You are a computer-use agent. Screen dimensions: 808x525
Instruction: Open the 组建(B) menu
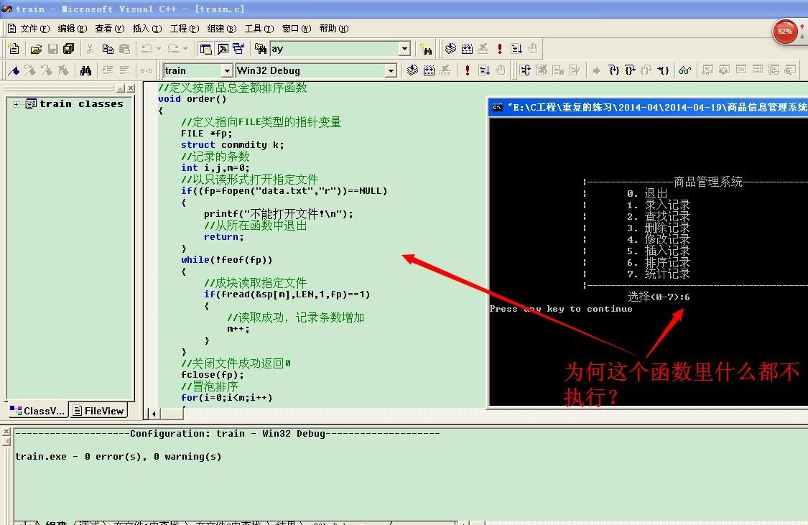(x=221, y=29)
